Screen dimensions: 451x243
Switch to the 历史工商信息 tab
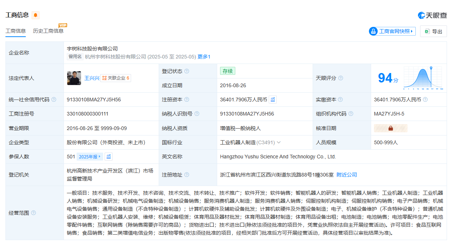48,31
